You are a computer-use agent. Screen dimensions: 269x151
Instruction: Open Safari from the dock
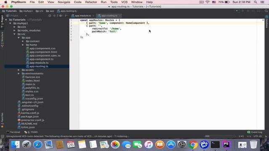[x=37, y=145]
